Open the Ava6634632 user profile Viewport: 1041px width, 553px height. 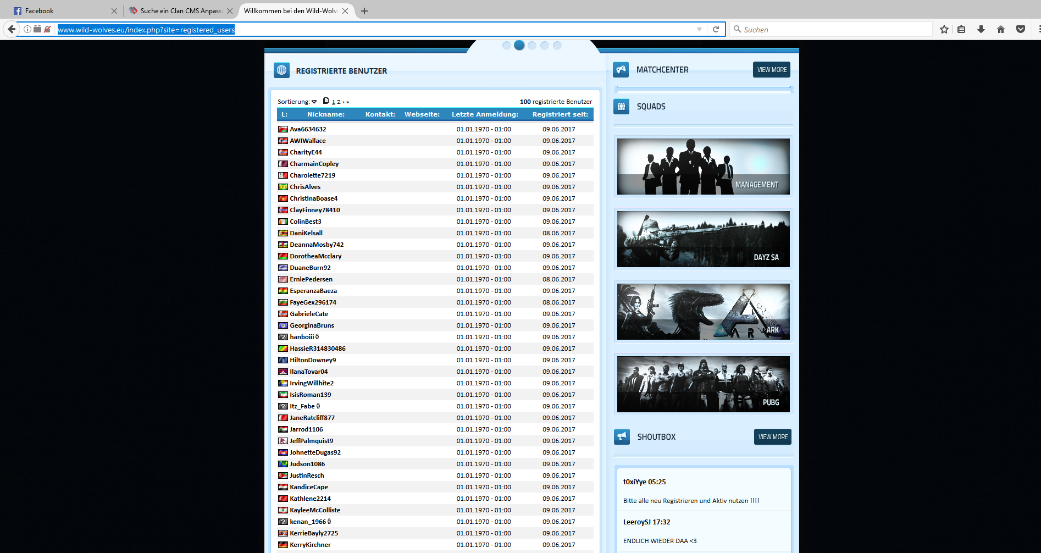coord(308,129)
